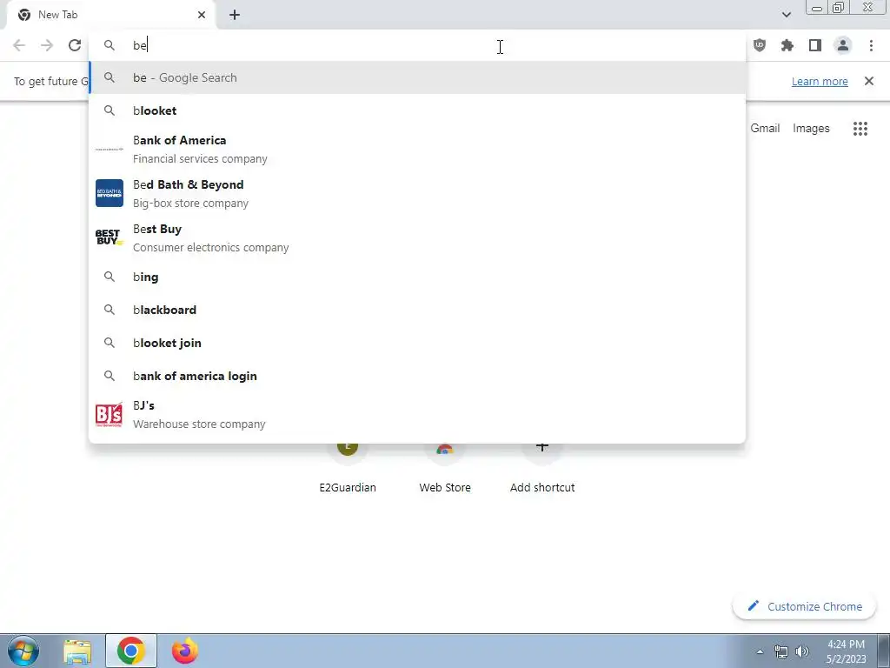
Task: Open the Google apps grid
Action: (x=860, y=129)
